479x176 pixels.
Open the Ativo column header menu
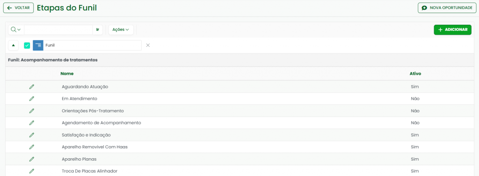point(415,73)
